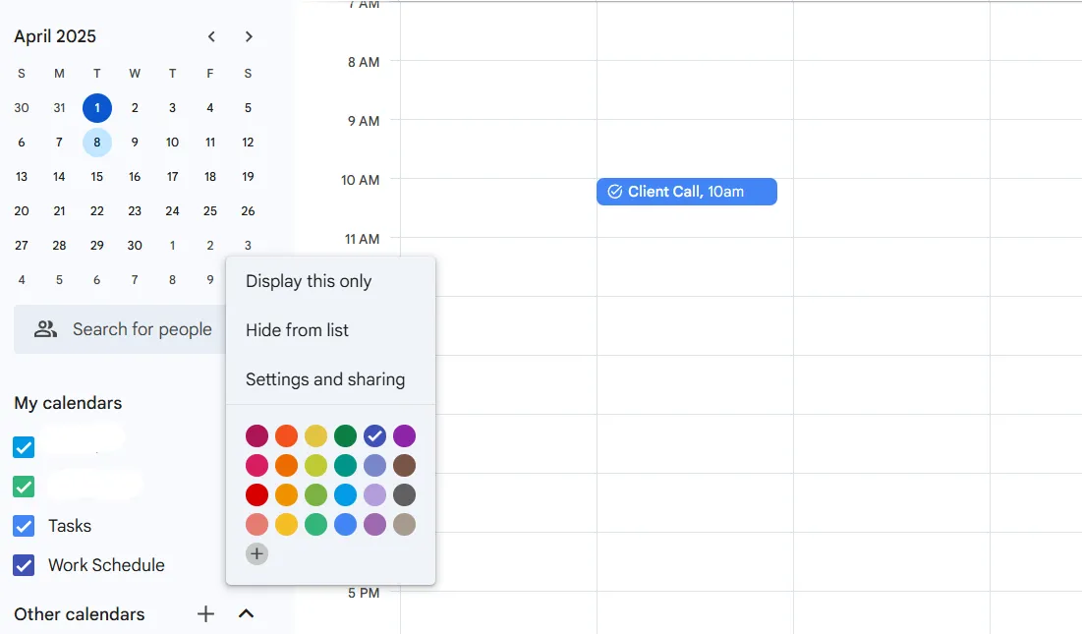Uncheck the Tasks calendar checkbox

[24, 527]
